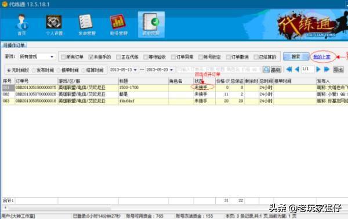Expand the 所有游戏 game dropdown

tap(52, 57)
